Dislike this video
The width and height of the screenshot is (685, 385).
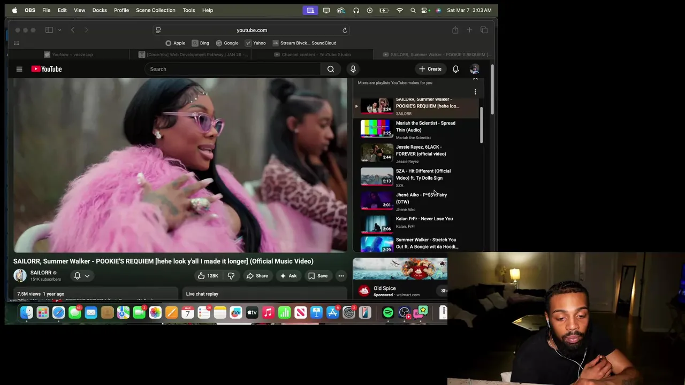pos(231,276)
